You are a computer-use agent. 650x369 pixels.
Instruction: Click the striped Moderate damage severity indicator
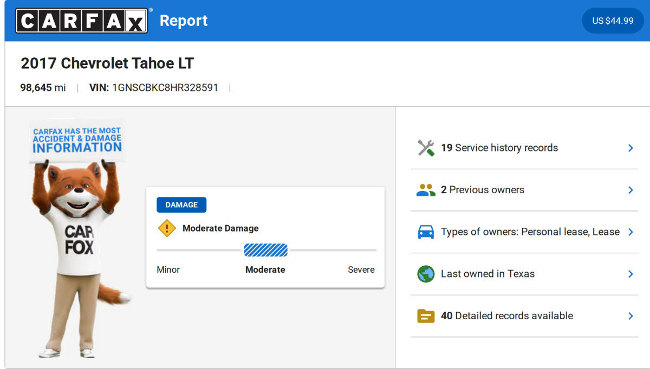tap(265, 250)
